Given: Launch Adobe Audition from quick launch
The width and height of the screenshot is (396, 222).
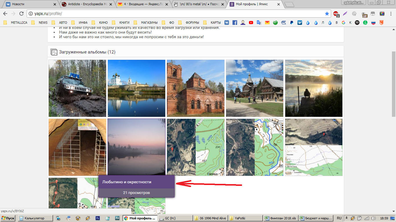Looking at the screenshot, I should point(117,218).
